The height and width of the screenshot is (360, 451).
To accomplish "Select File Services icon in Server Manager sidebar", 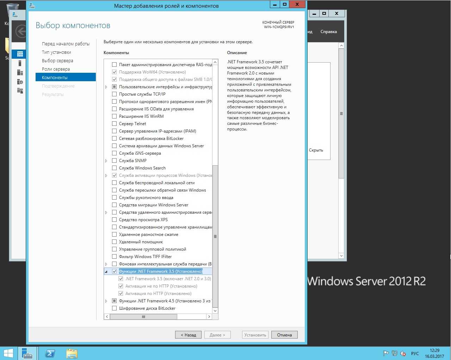I will 20,91.
